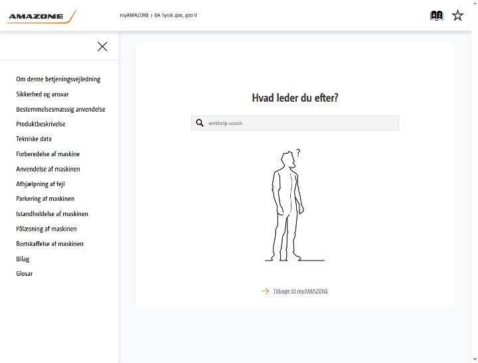Select Forberedelse af maskine entry
Image resolution: width=478 pixels, height=363 pixels.
point(48,154)
